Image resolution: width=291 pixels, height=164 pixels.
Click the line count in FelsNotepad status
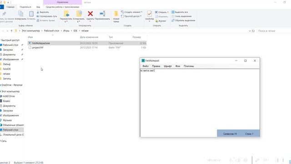pos(249,134)
